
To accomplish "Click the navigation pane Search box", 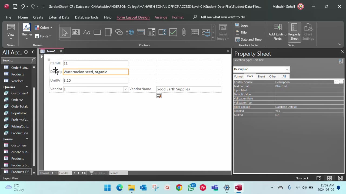I will [18, 60].
